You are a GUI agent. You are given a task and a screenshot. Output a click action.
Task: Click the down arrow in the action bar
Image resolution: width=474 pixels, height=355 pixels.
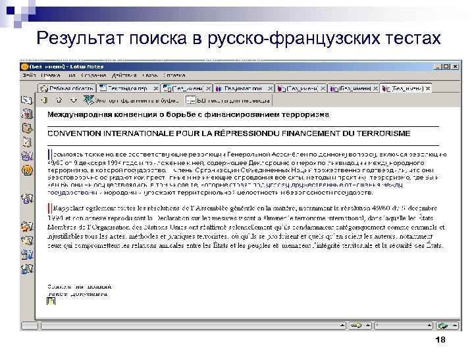(74, 100)
